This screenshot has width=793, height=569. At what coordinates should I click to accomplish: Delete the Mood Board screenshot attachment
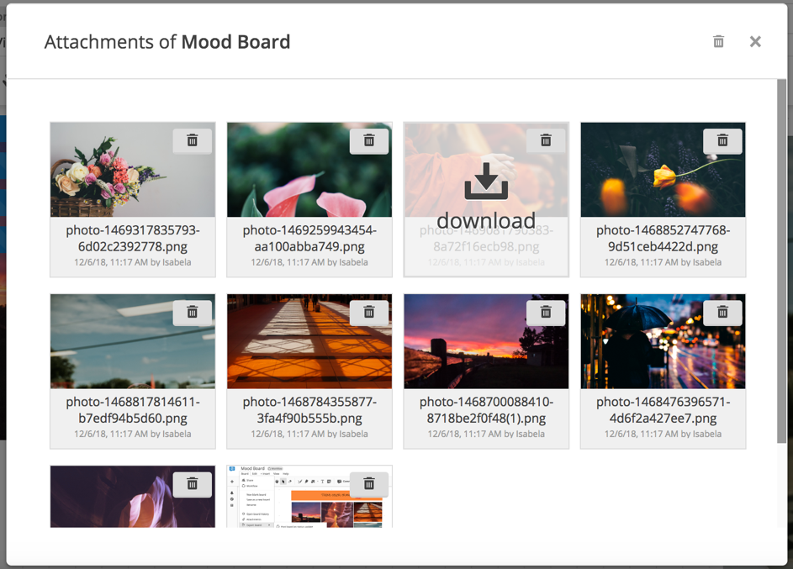coord(368,484)
